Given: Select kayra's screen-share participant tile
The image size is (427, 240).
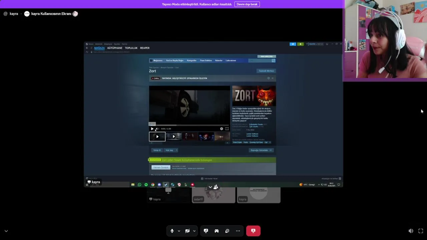Looking at the screenshot, I should click(x=168, y=195).
